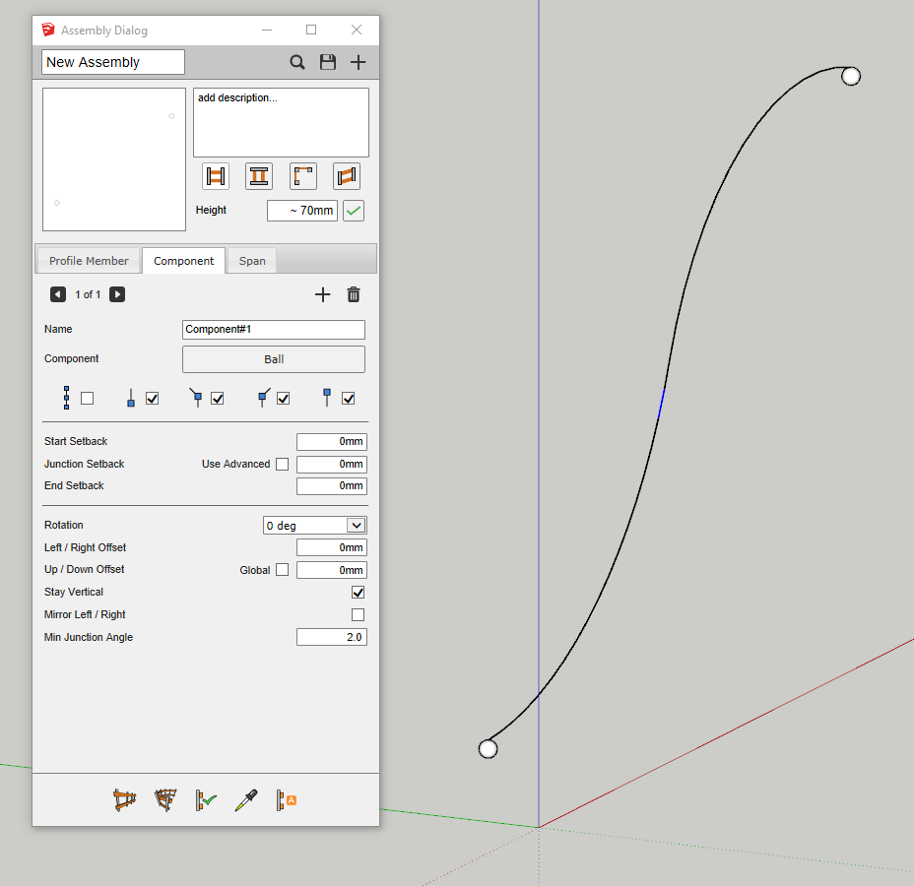Add a component with the plus icon
Viewport: 914px width, 886px height.
pyautogui.click(x=322, y=294)
